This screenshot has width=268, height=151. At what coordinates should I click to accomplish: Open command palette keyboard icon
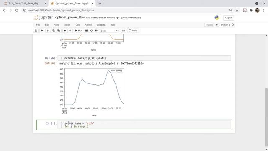tap(124, 31)
